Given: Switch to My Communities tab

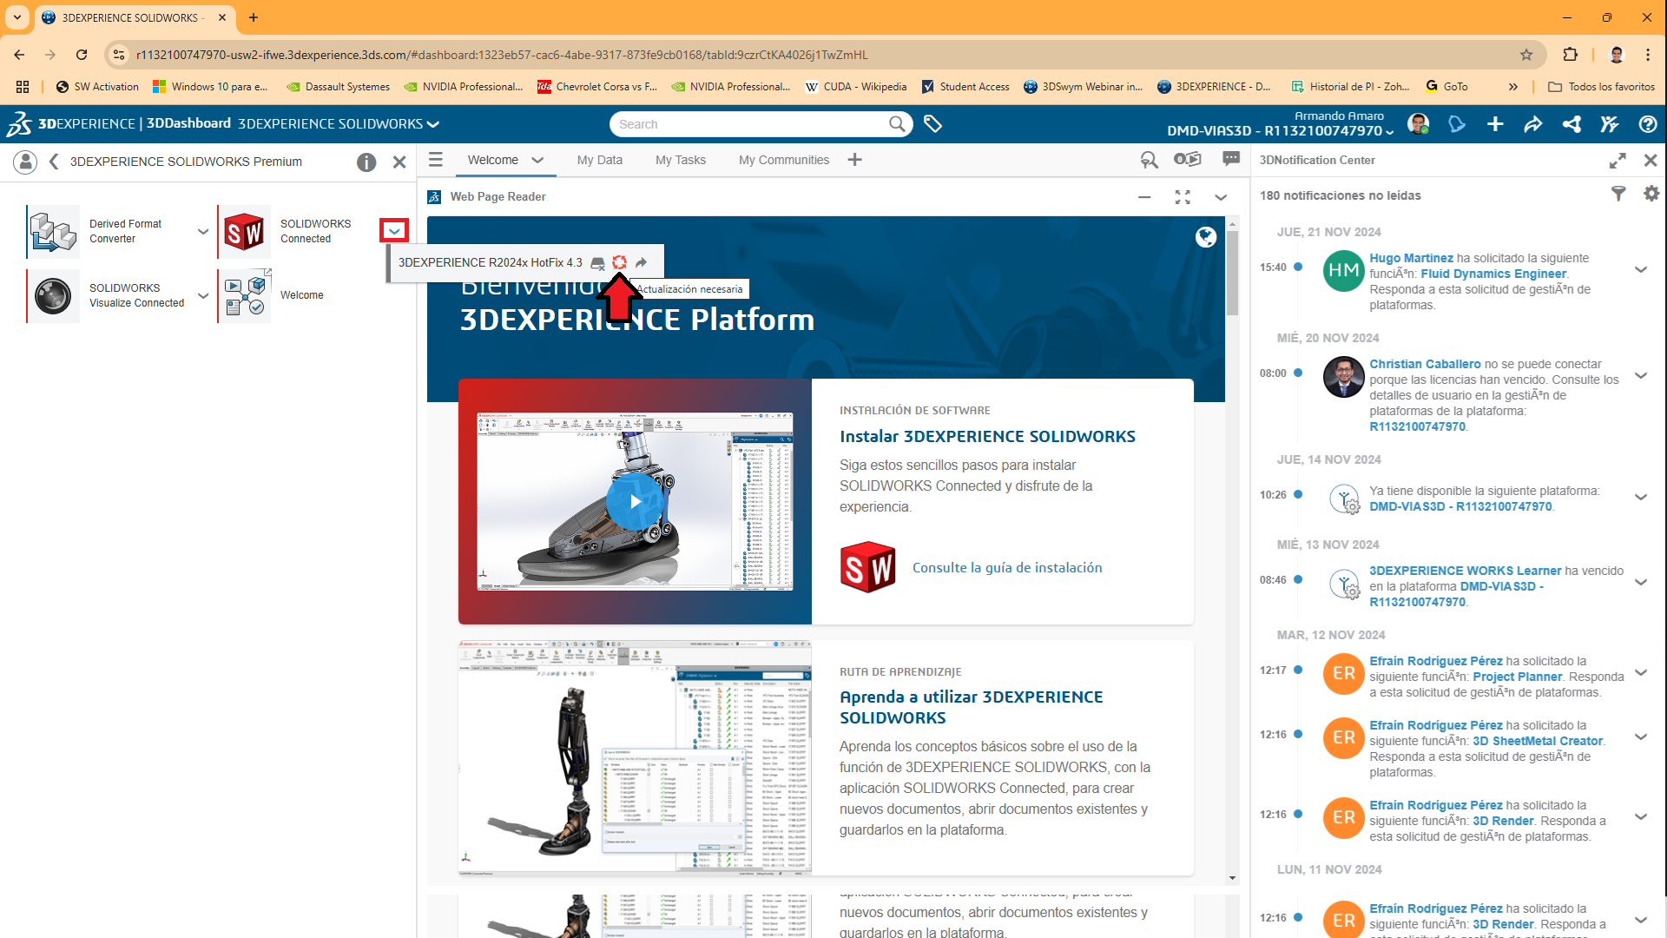Looking at the screenshot, I should 784,160.
